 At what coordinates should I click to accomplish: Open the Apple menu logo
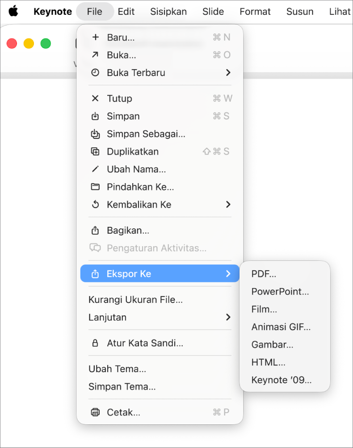click(13, 11)
